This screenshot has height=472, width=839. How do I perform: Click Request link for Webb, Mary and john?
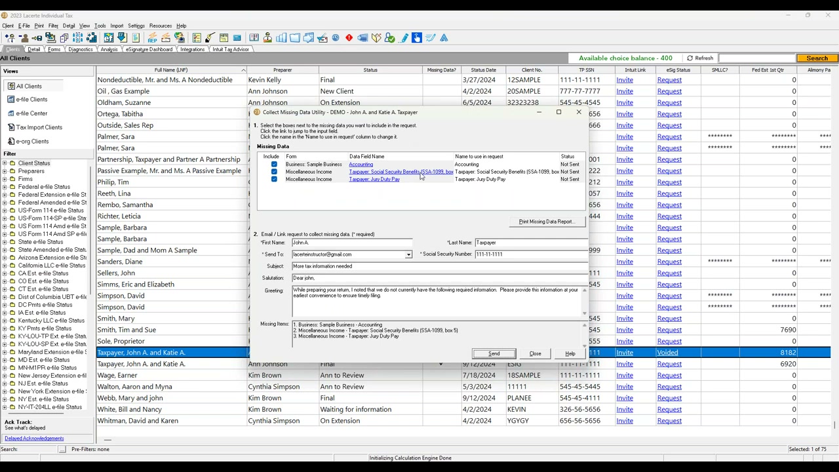coord(669,398)
